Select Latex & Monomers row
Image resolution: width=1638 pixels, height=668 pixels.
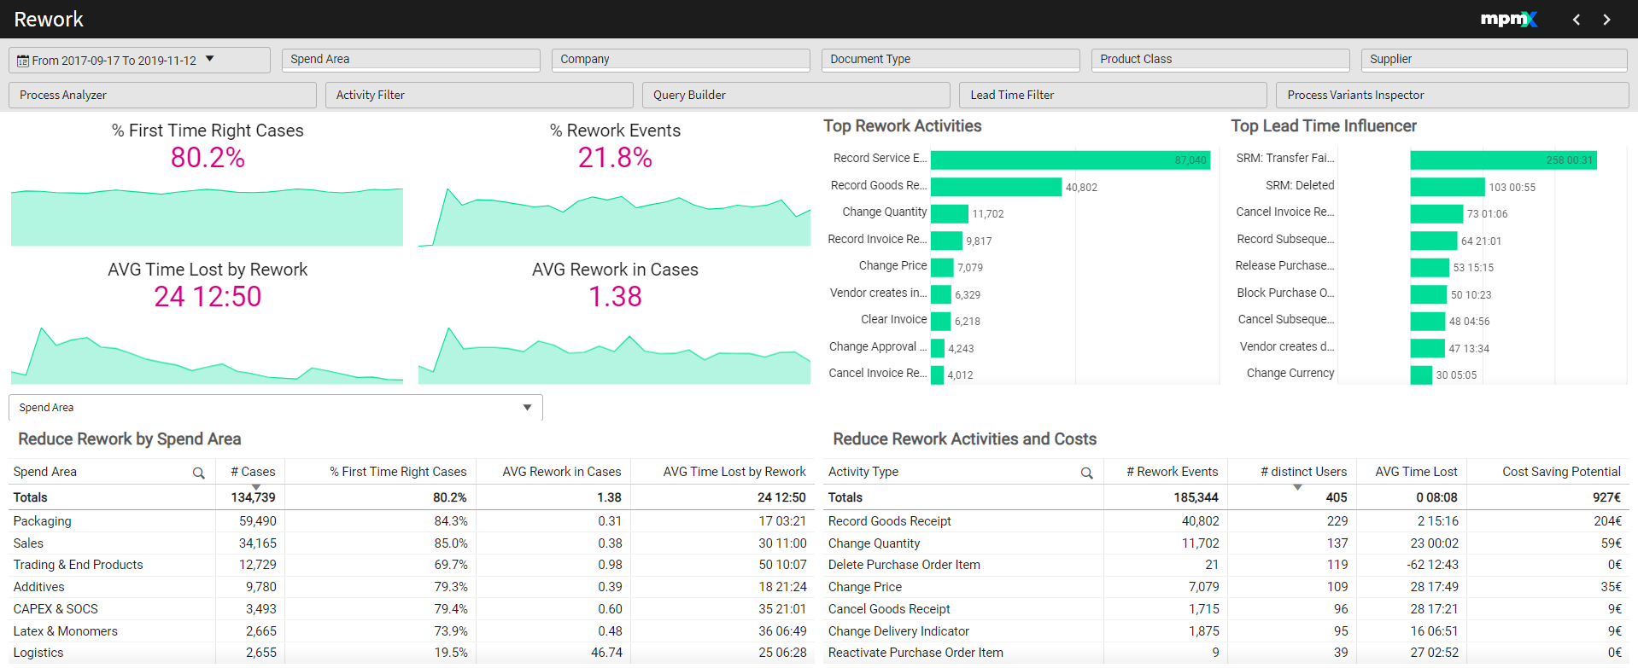[410, 631]
